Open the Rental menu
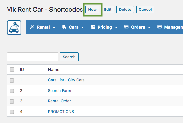 coord(43,27)
